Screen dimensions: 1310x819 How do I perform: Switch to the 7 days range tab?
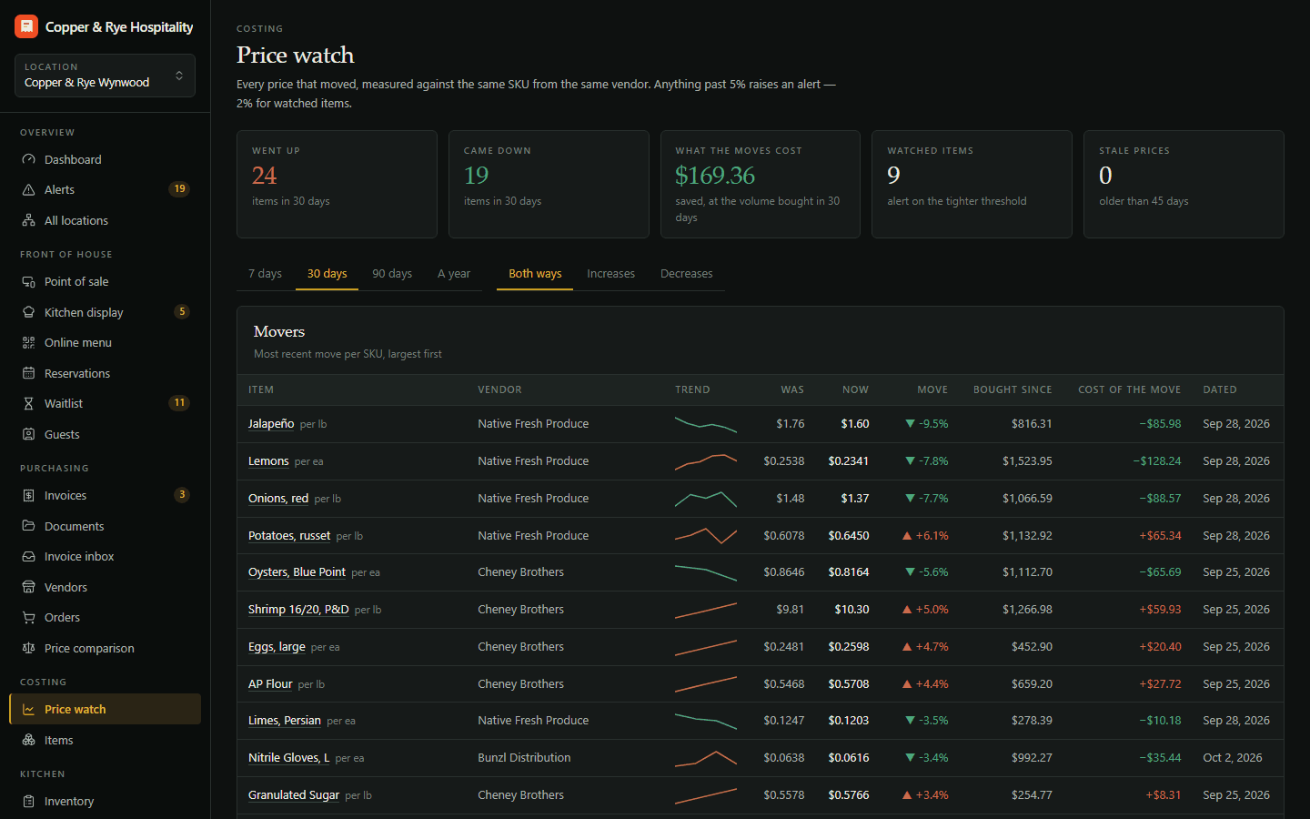(x=265, y=273)
